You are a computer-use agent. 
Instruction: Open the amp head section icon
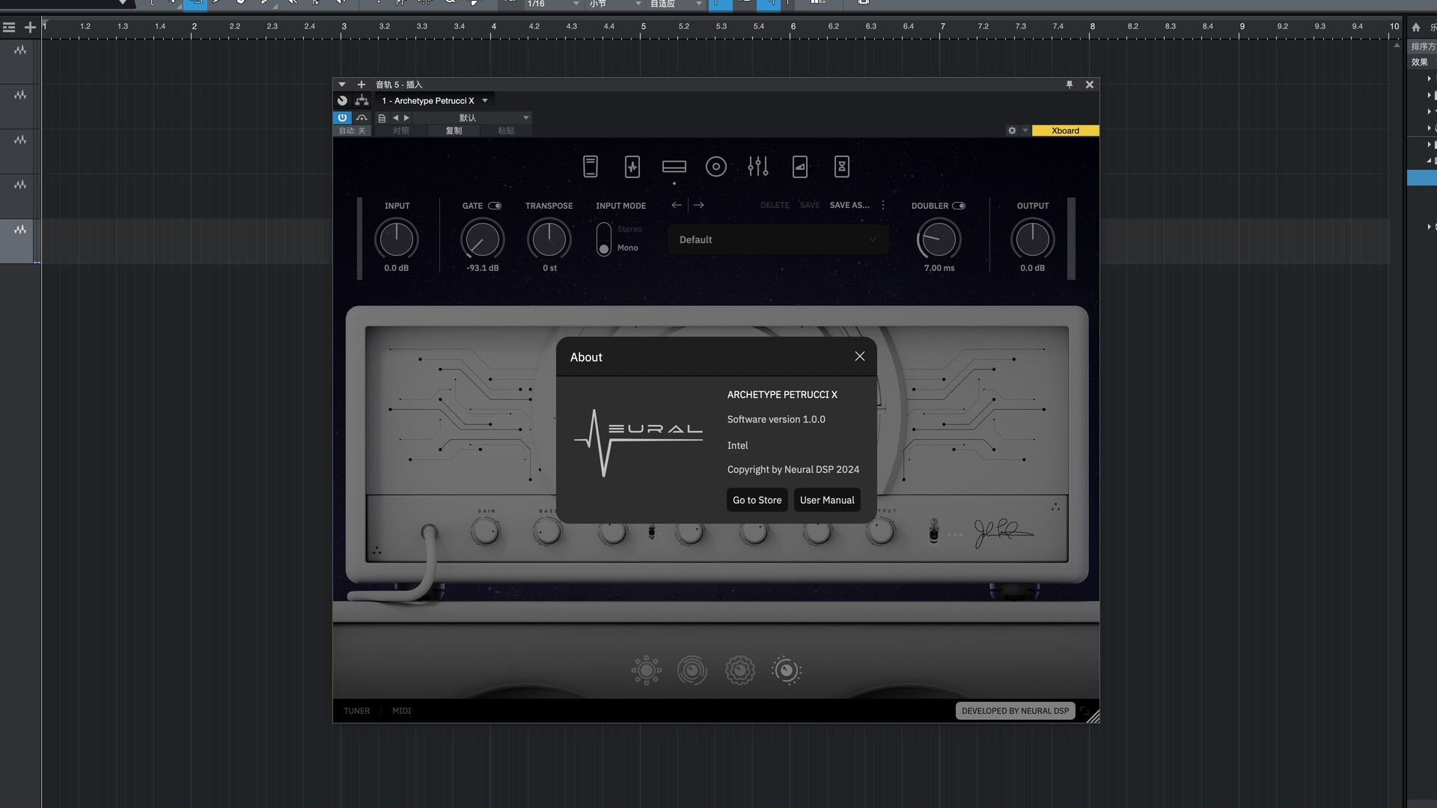pyautogui.click(x=674, y=166)
